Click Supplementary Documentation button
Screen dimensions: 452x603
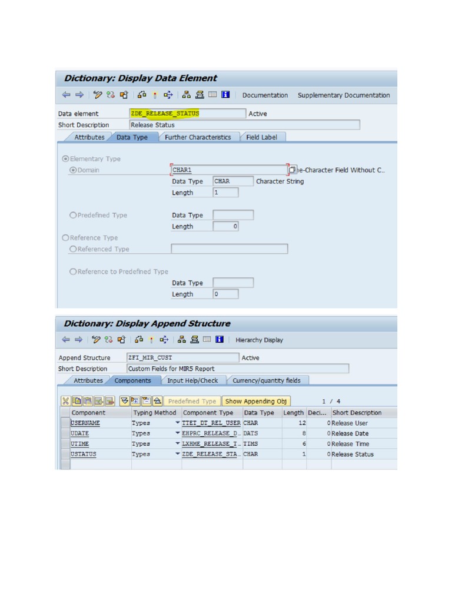343,95
